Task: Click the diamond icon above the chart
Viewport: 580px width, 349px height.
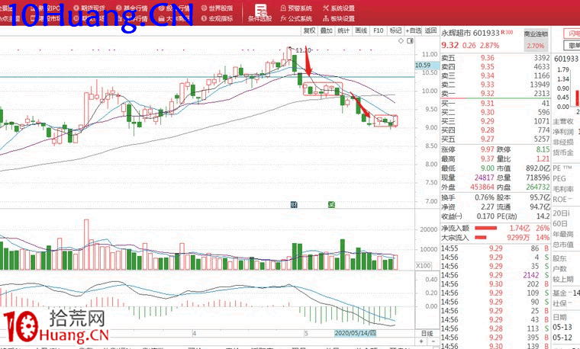Action: coord(401,41)
